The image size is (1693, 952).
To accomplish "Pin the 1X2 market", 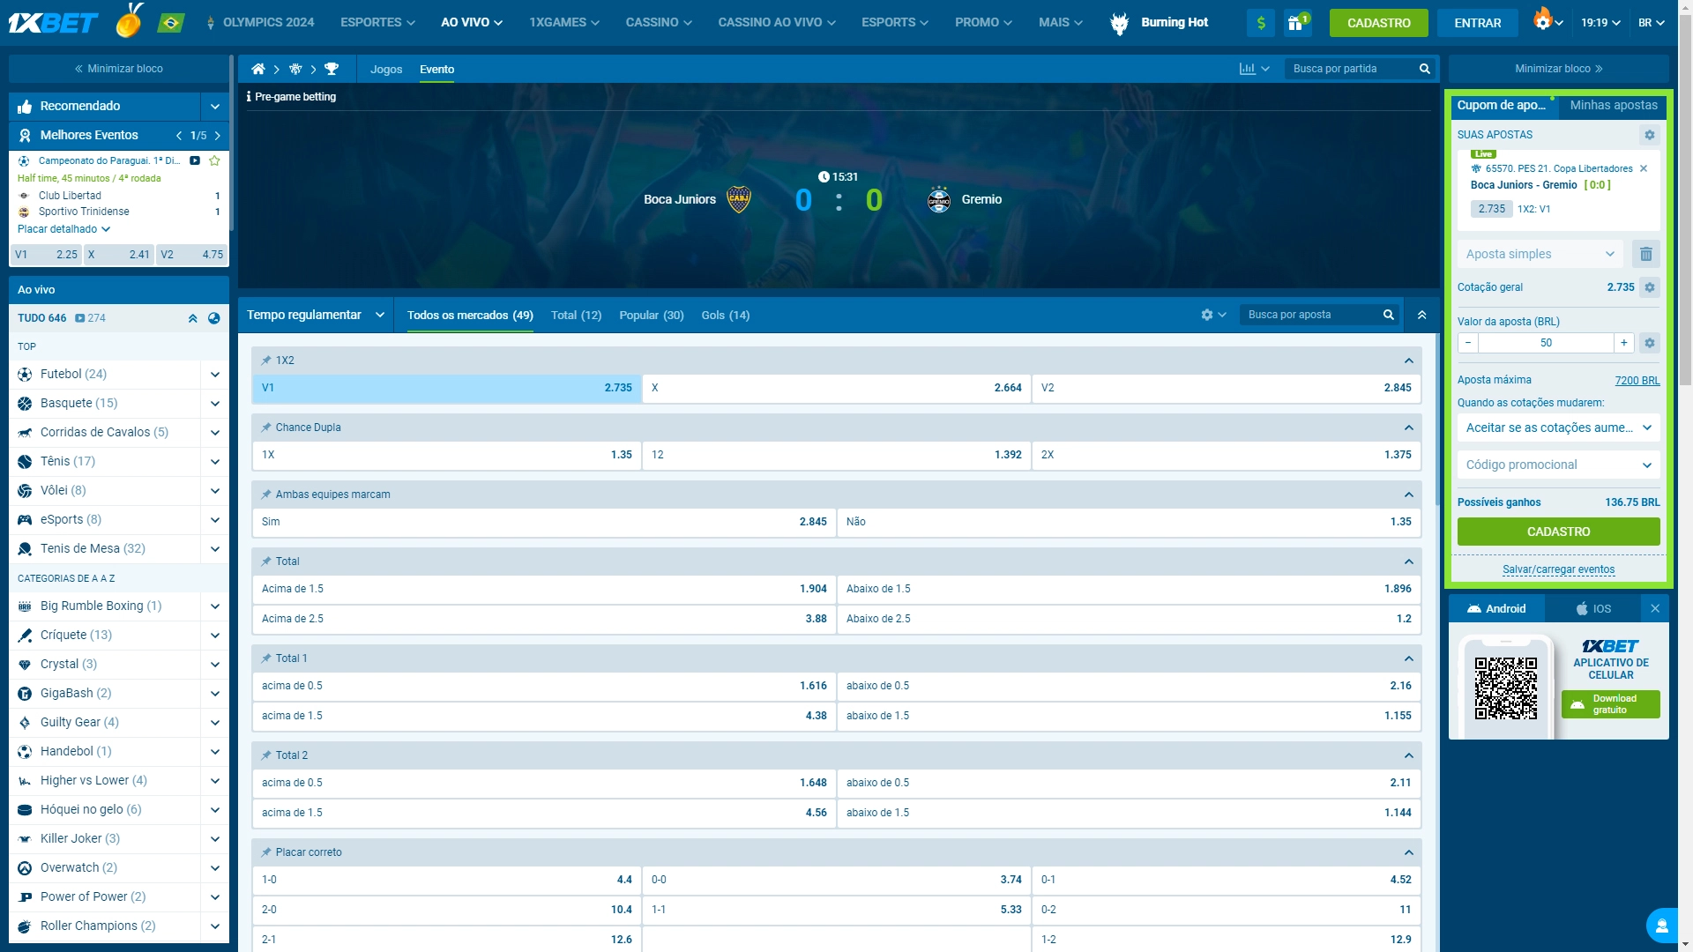I will (x=265, y=361).
